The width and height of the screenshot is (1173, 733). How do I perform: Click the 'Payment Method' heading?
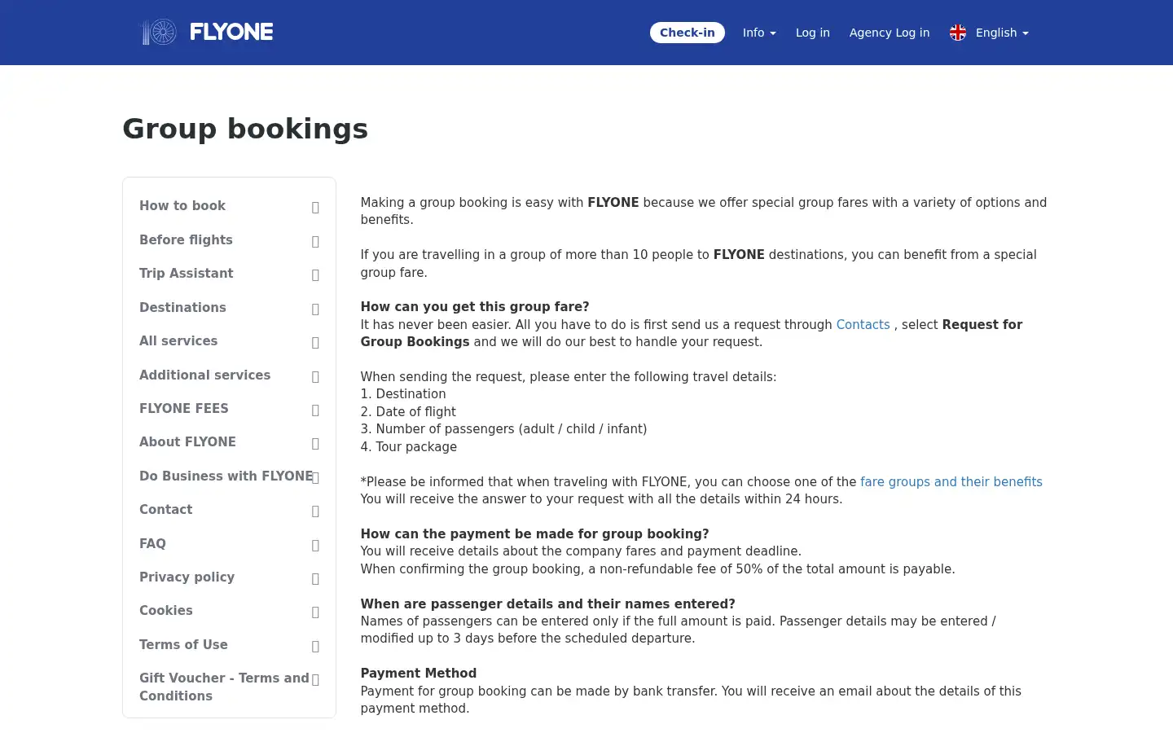pos(419,674)
